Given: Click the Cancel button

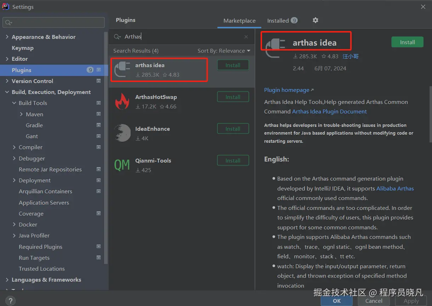Looking at the screenshot, I should [x=374, y=301].
